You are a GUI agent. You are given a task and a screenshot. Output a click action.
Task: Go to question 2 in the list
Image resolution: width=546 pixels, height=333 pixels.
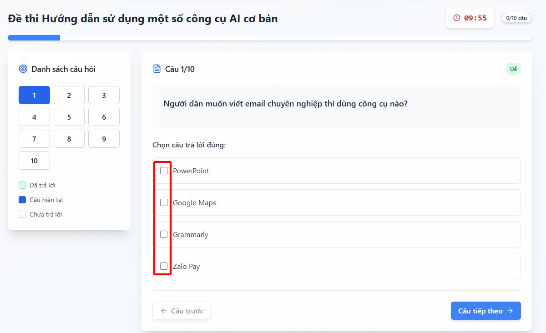(x=69, y=95)
